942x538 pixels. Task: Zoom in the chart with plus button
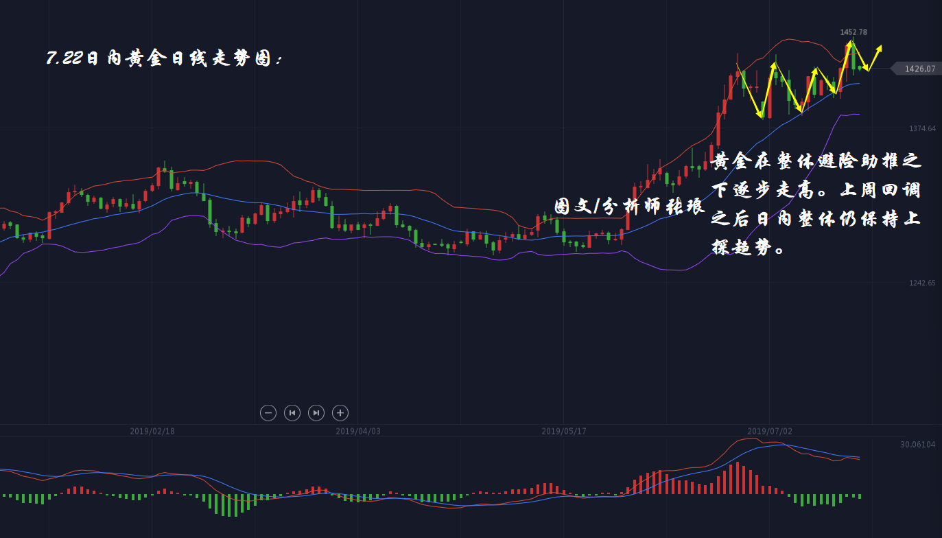(x=340, y=412)
